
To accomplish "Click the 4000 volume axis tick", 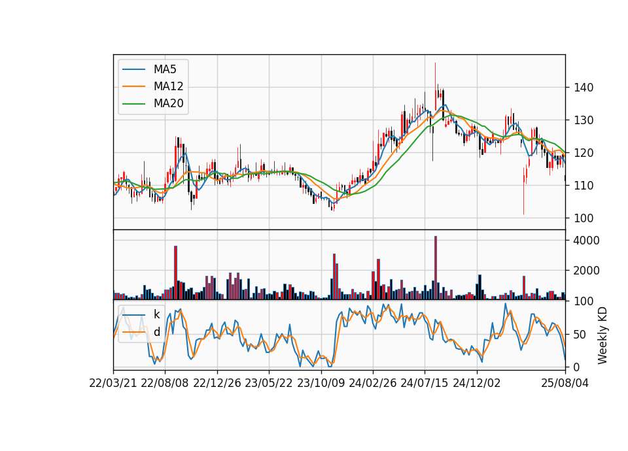I will coord(586,241).
